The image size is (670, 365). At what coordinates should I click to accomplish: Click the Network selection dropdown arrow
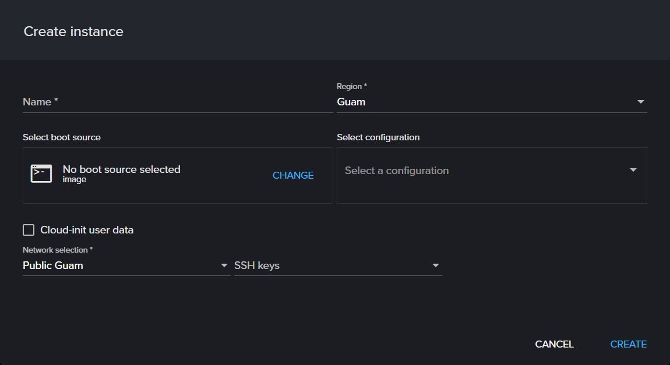coord(224,265)
